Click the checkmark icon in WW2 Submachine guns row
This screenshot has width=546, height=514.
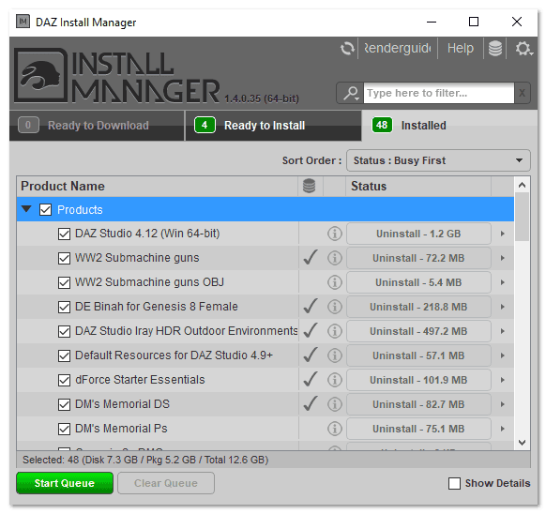pos(311,257)
